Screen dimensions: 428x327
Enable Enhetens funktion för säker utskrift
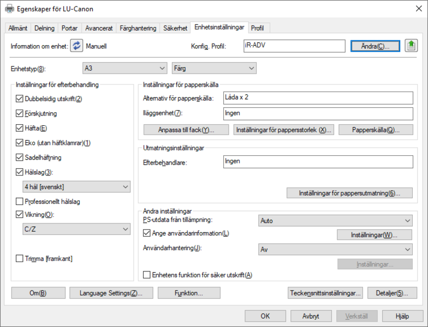tap(146, 275)
